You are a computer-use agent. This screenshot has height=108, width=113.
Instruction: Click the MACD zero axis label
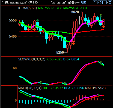click(16, 100)
